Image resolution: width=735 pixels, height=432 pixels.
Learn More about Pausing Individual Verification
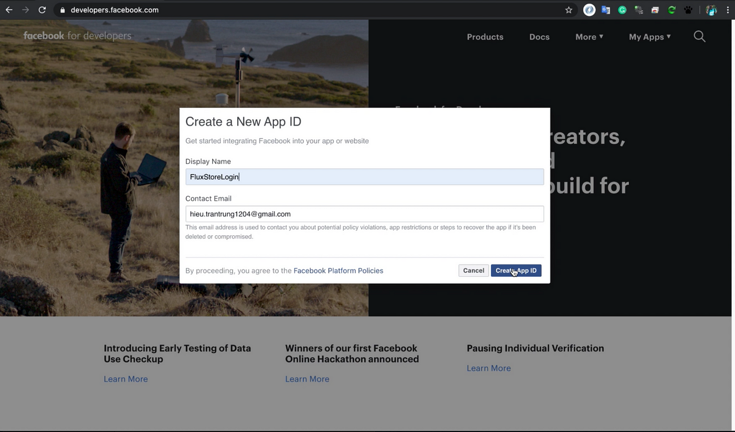[x=489, y=368]
